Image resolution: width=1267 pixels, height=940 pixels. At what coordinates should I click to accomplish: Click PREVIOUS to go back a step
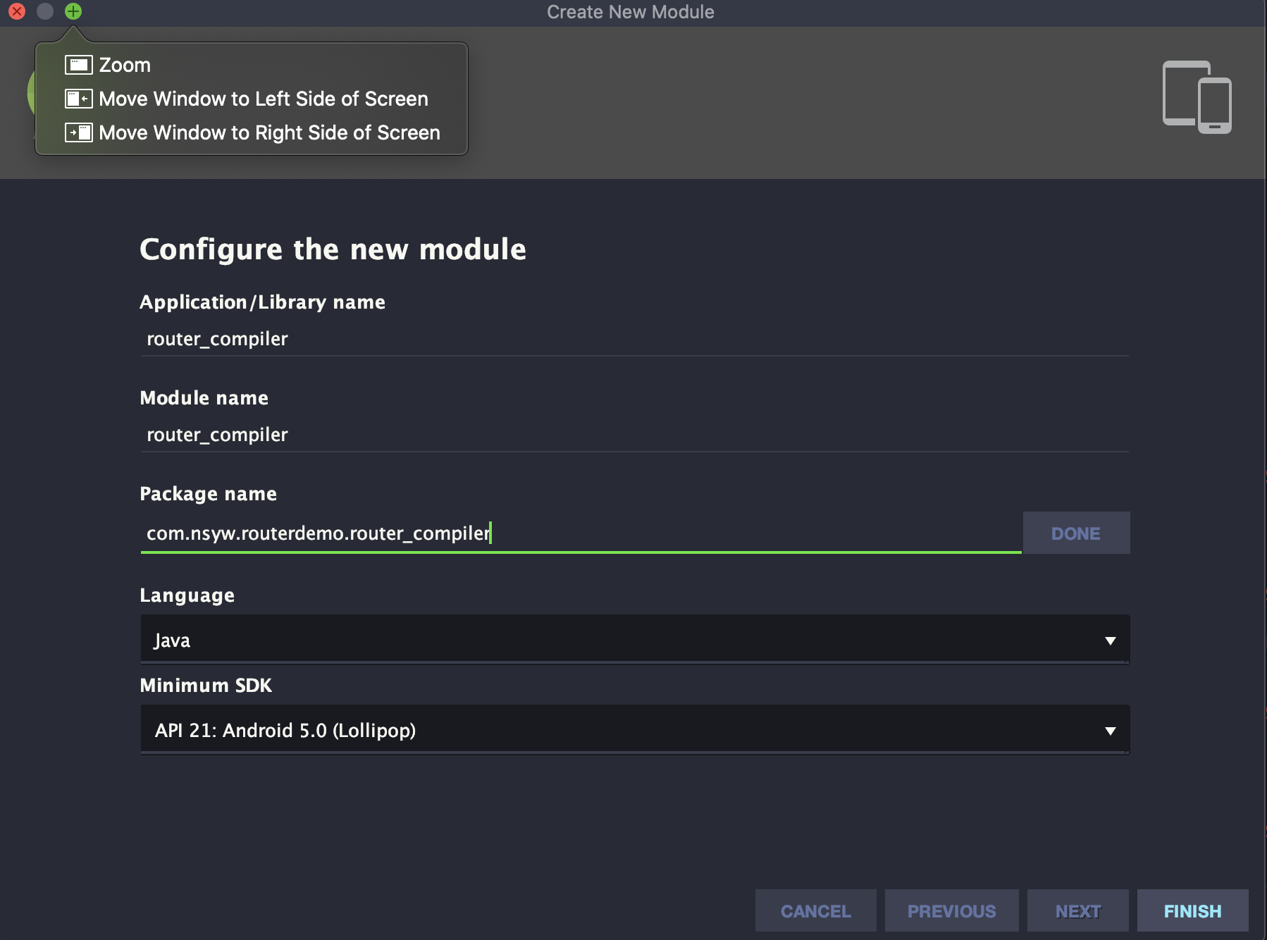(951, 910)
